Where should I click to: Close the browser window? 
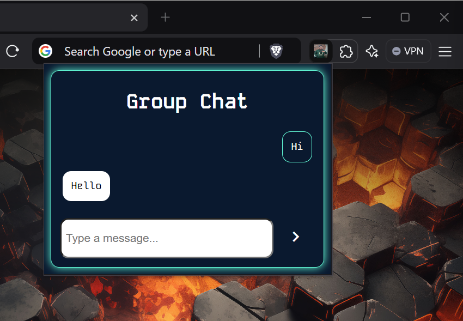pos(444,17)
